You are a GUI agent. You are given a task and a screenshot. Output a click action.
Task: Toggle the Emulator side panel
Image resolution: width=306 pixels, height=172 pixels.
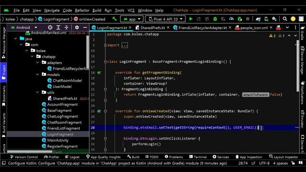pyautogui.click(x=303, y=119)
